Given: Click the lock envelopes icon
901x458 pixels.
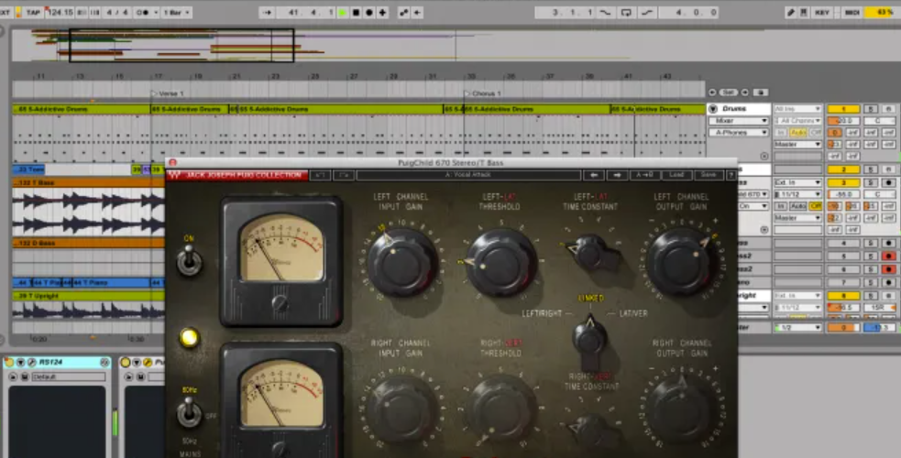Looking at the screenshot, I should pos(760,93).
